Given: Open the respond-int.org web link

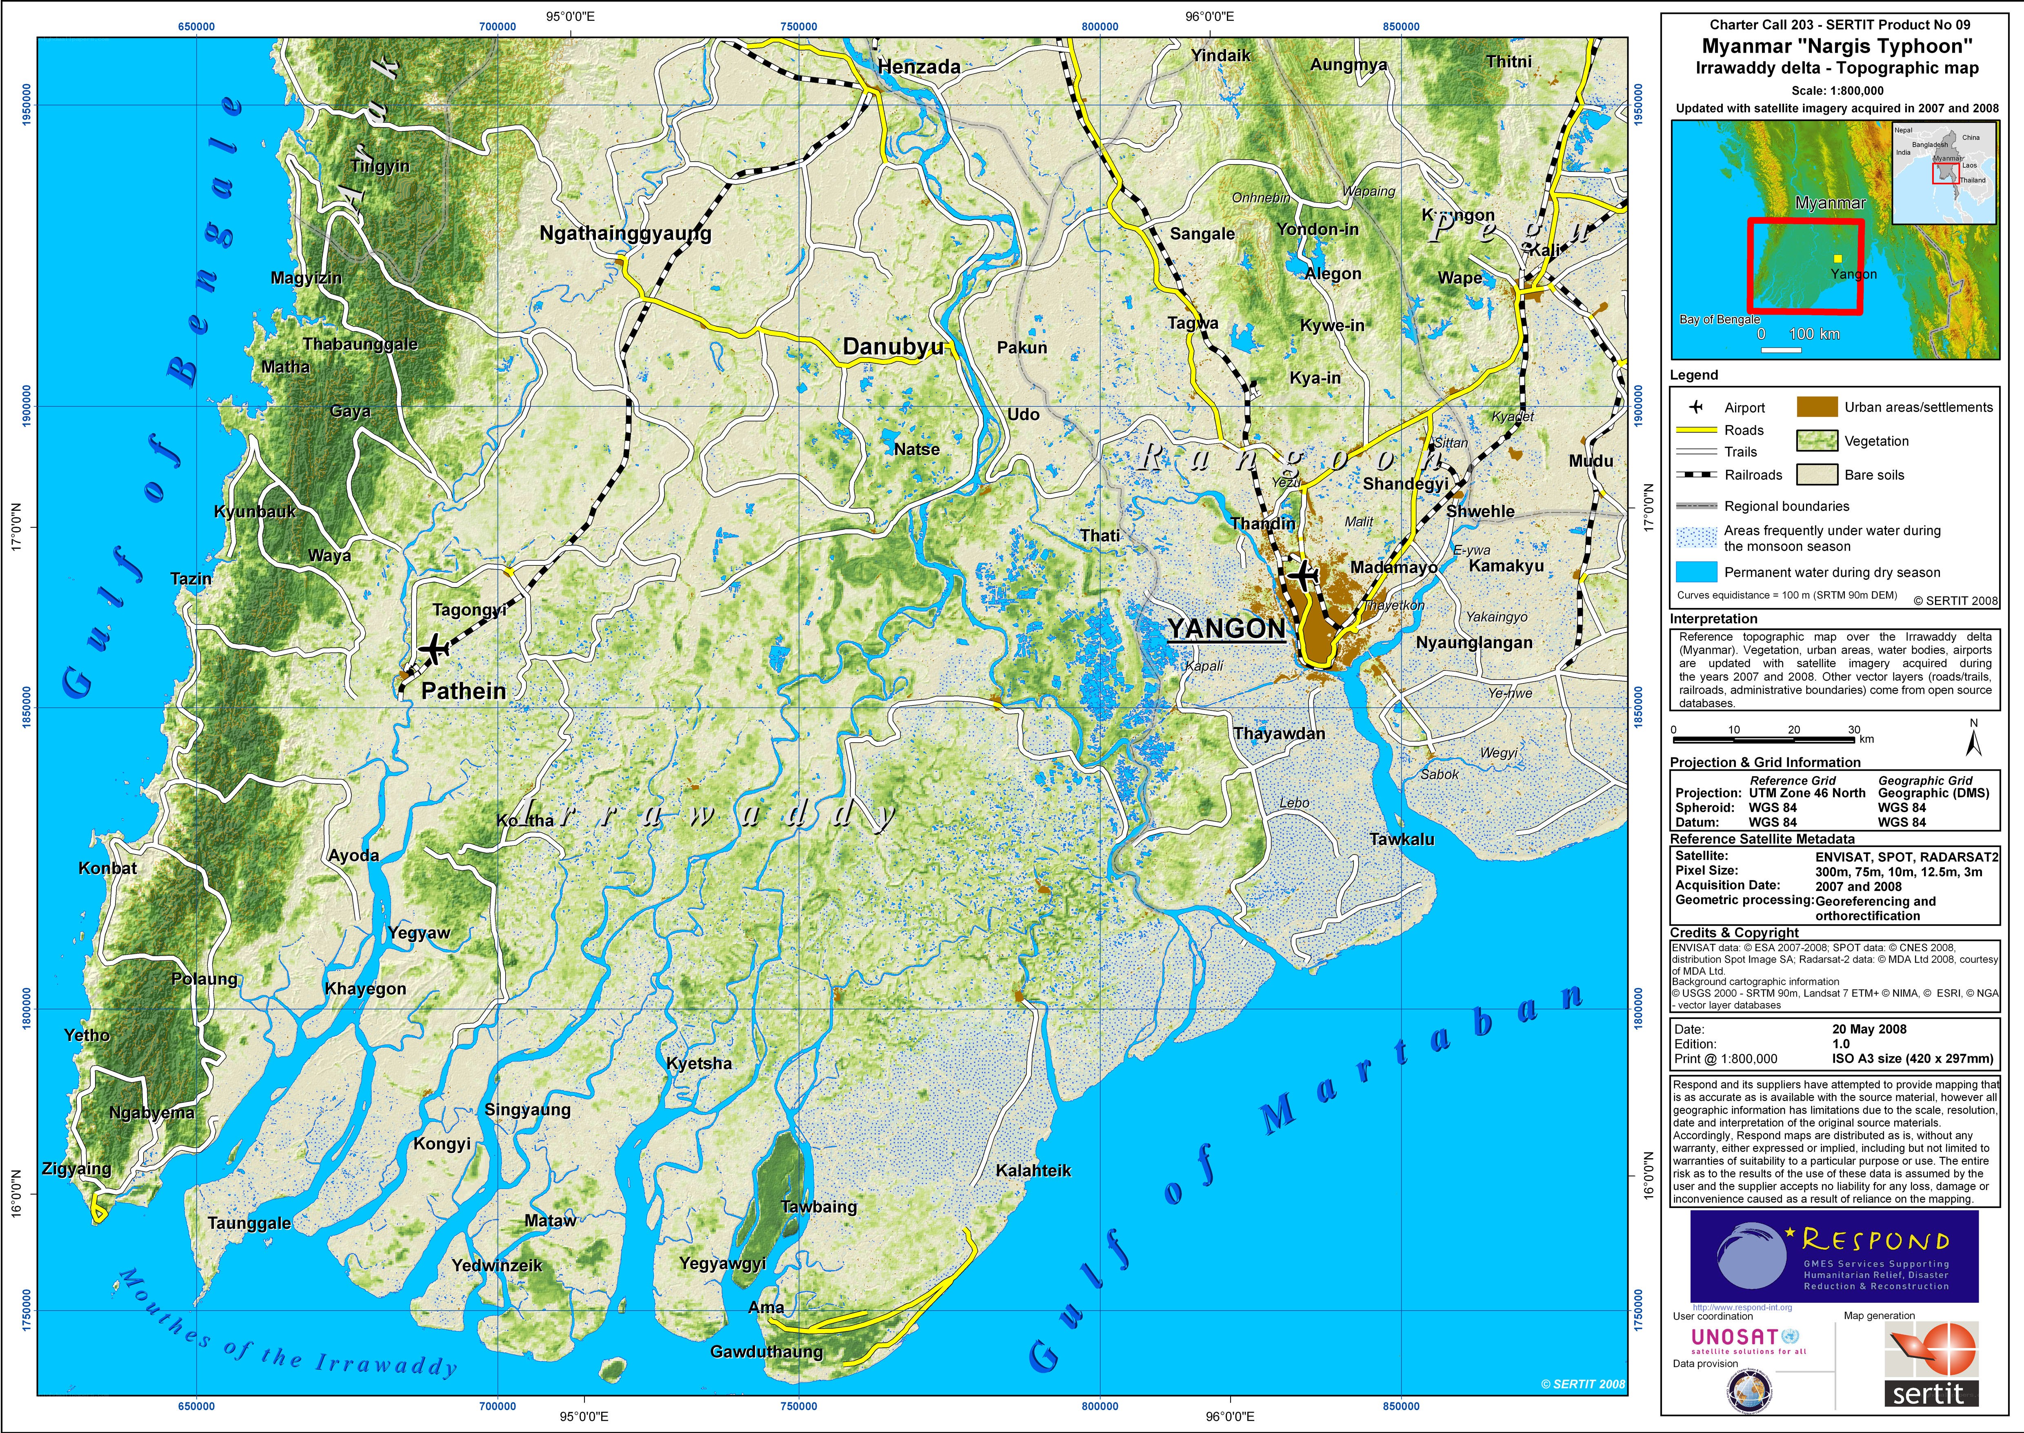Looking at the screenshot, I should [1742, 1308].
